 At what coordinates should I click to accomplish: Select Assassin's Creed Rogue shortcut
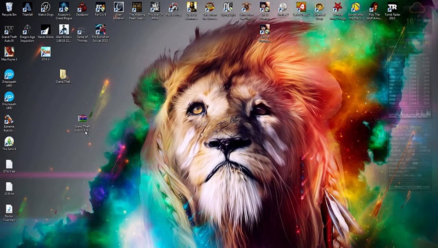[64, 8]
